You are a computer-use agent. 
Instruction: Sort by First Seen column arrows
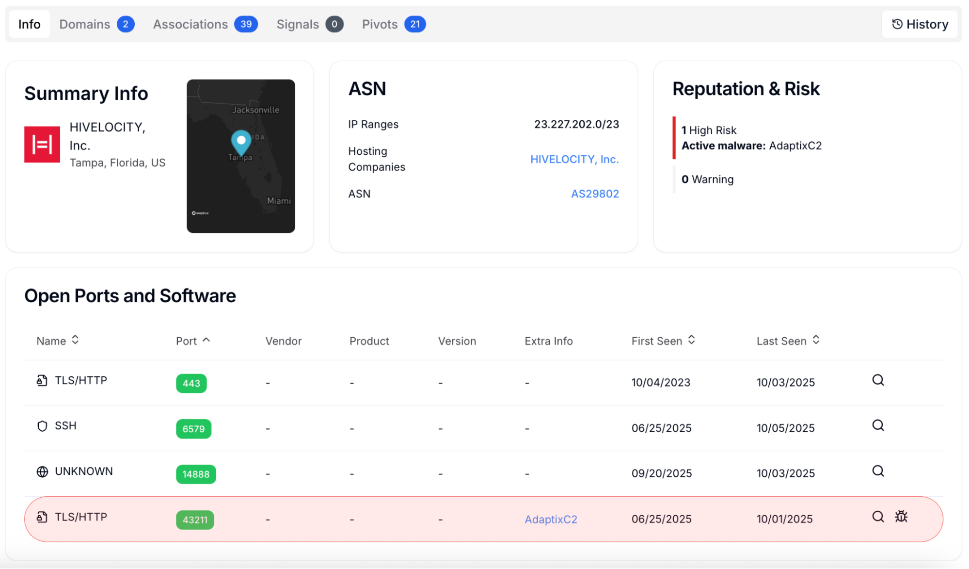(x=691, y=341)
